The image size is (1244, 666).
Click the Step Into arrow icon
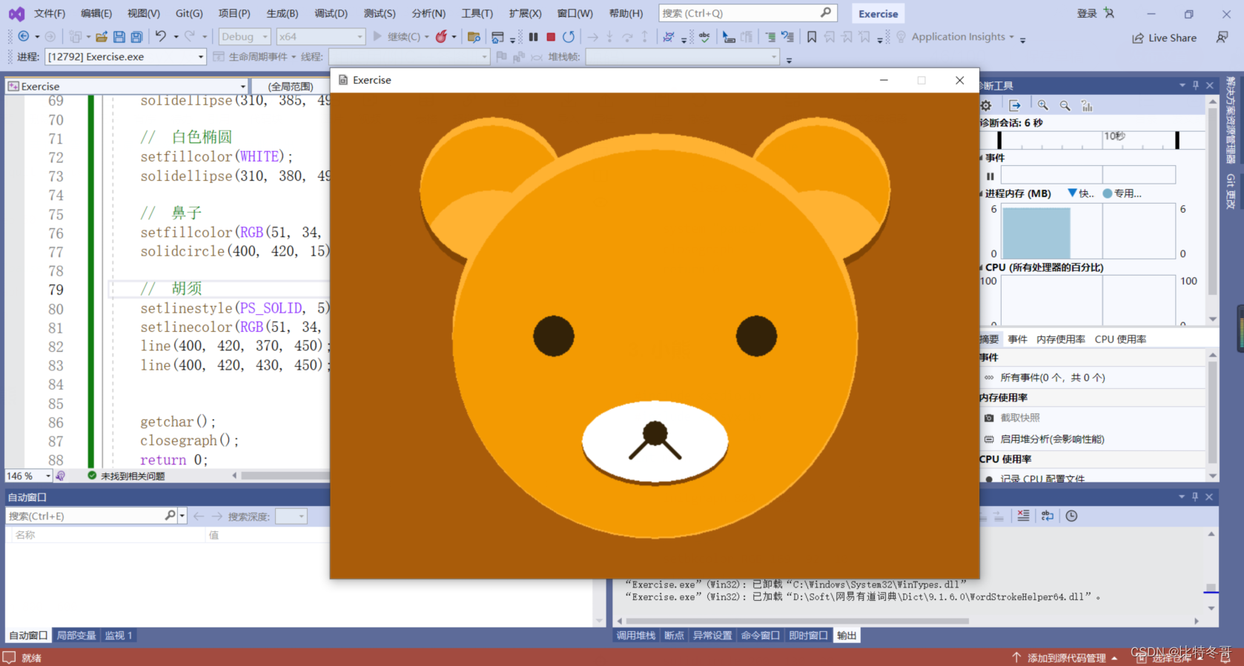[x=609, y=36]
